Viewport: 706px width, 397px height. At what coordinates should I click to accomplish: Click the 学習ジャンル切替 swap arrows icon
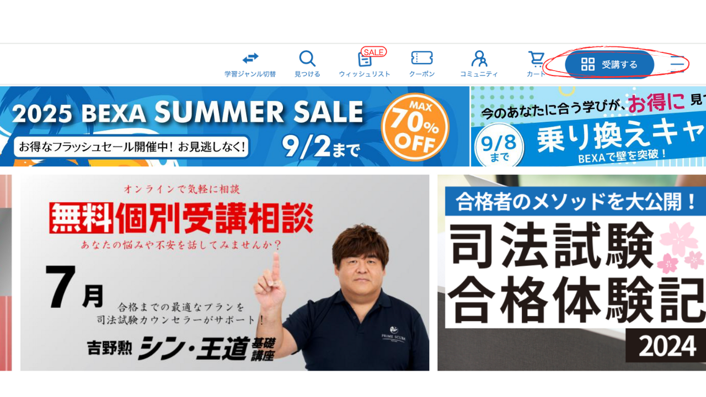coord(250,58)
